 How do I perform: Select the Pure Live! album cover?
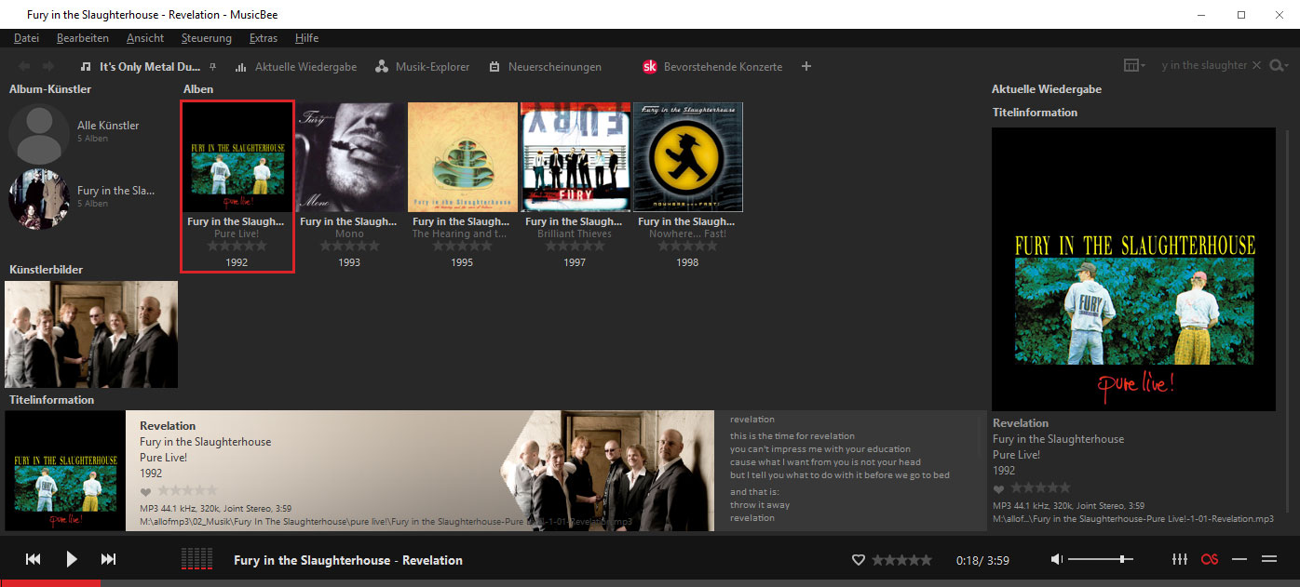(x=237, y=157)
